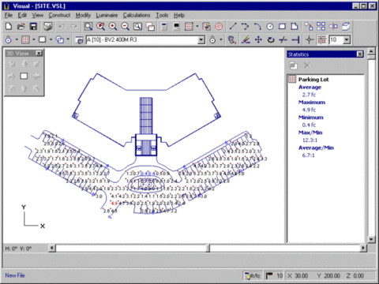Click the horizontal scrollbar thumb
Screen dimensions: 379x284
coord(208,248)
